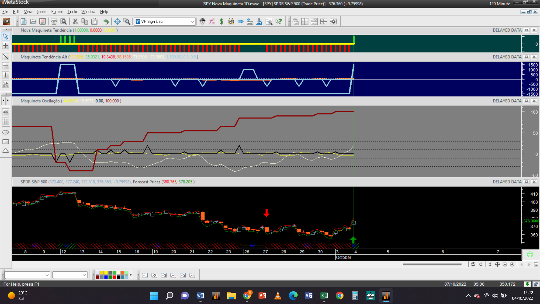
Task: Maximize the Nova Maquineta Tendência panel
Action: [526, 30]
